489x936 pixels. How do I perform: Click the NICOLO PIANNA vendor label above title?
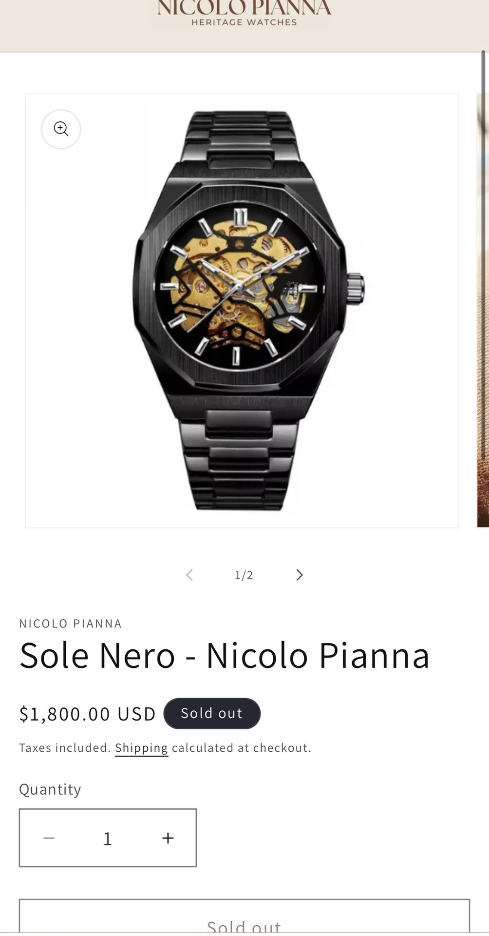pyautogui.click(x=71, y=624)
